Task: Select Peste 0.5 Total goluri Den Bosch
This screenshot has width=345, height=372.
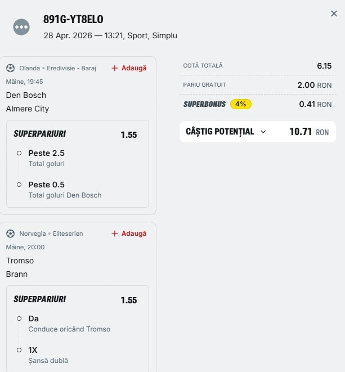Action: pyautogui.click(x=47, y=185)
